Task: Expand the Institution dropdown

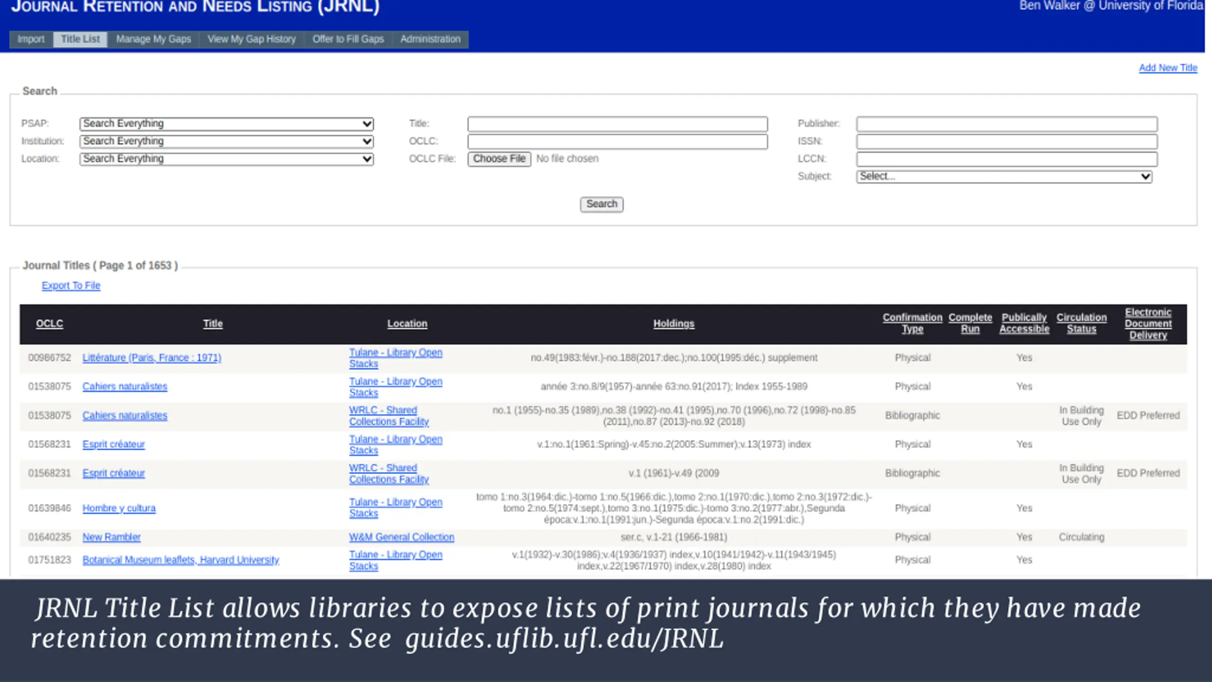Action: tap(226, 141)
